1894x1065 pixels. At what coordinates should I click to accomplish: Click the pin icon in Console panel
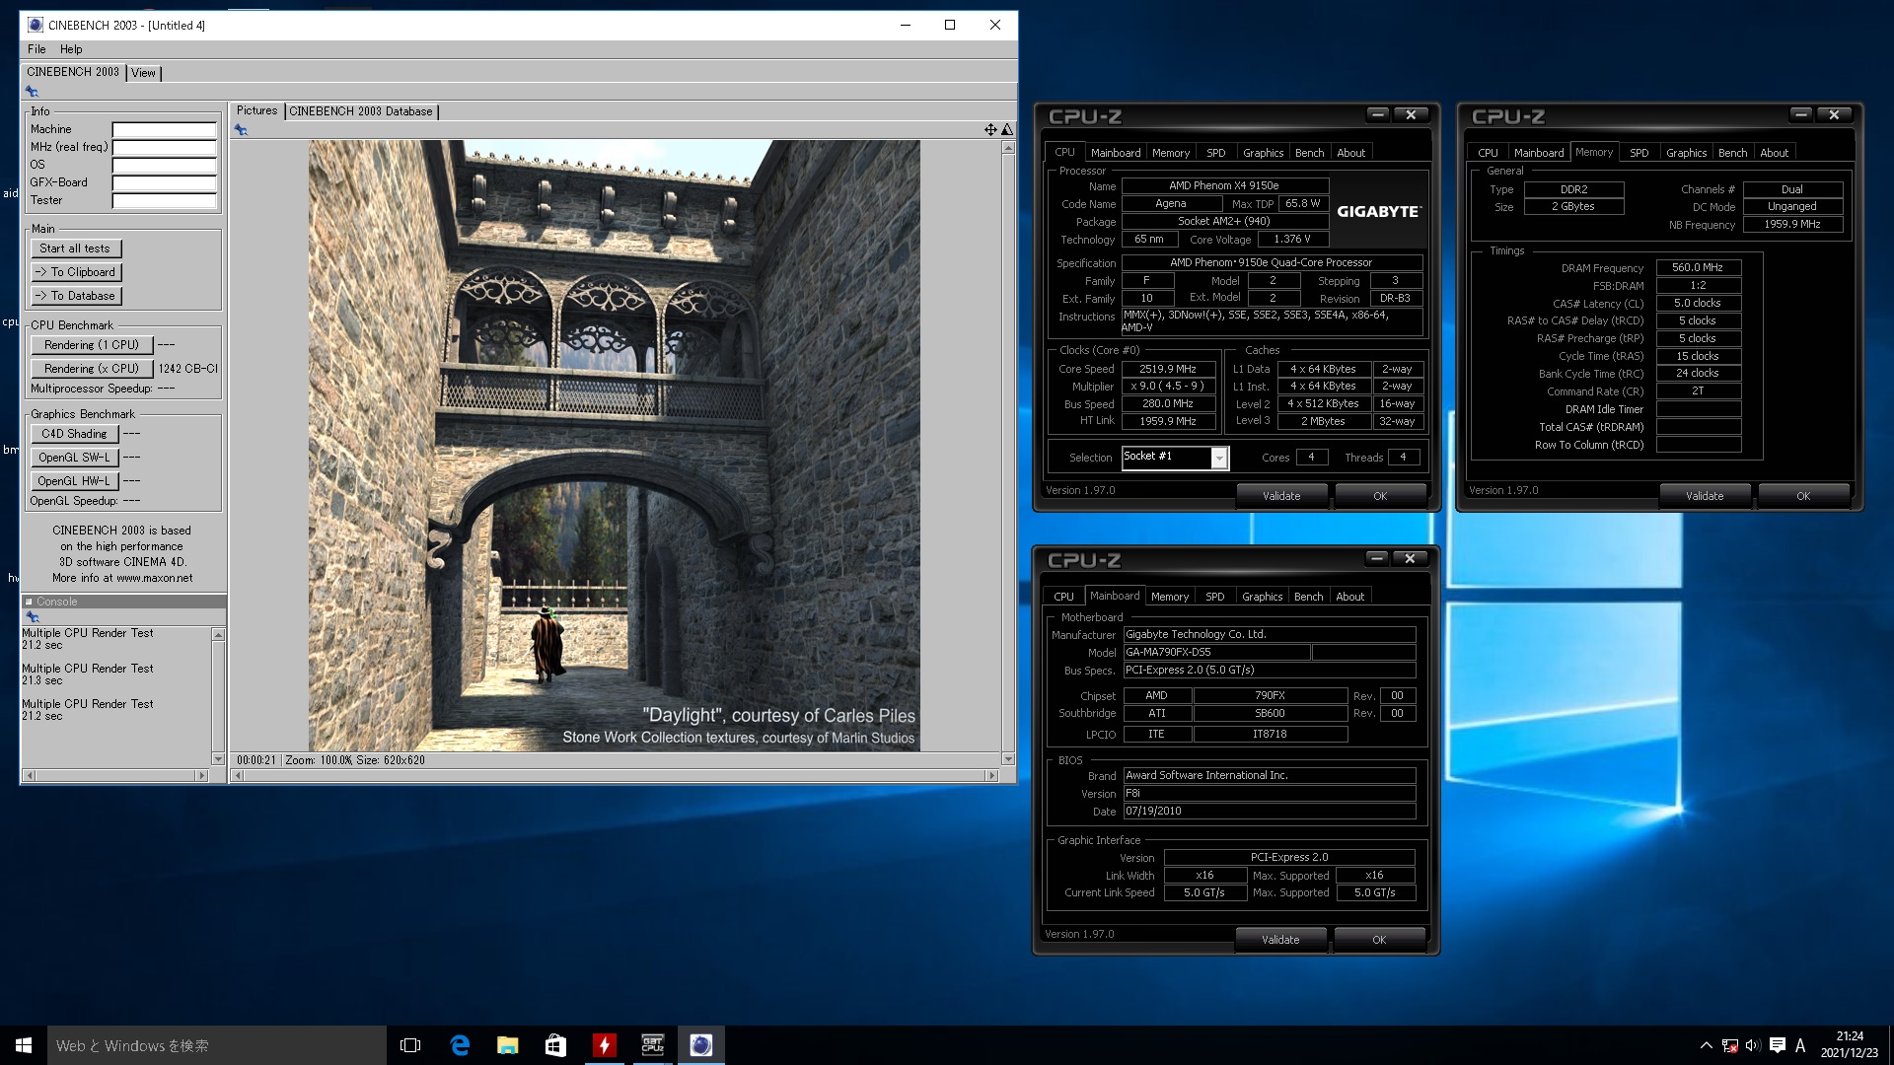(x=32, y=617)
